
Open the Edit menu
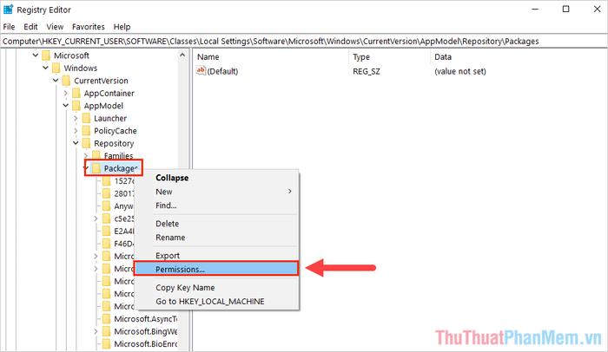(30, 27)
